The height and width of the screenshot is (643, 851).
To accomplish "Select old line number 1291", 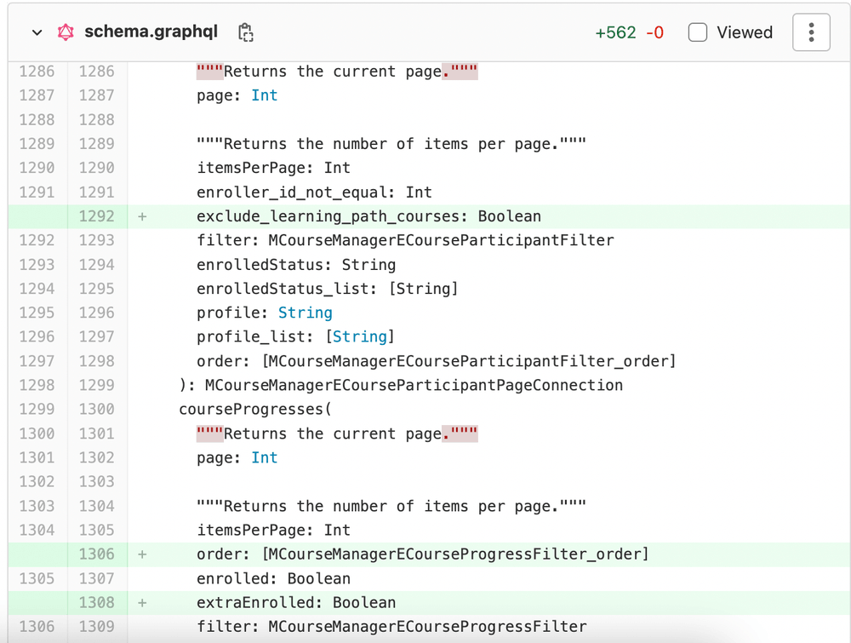I will pos(37,192).
